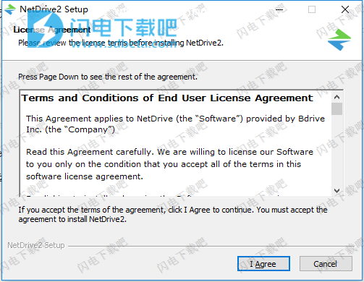
Task: Click empty scrollbar track below the thumb
Action: tap(337, 150)
